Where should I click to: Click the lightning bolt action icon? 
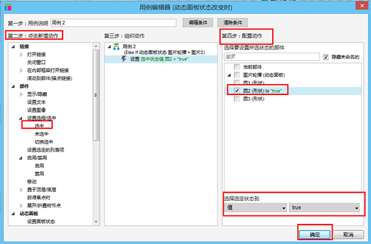click(124, 59)
